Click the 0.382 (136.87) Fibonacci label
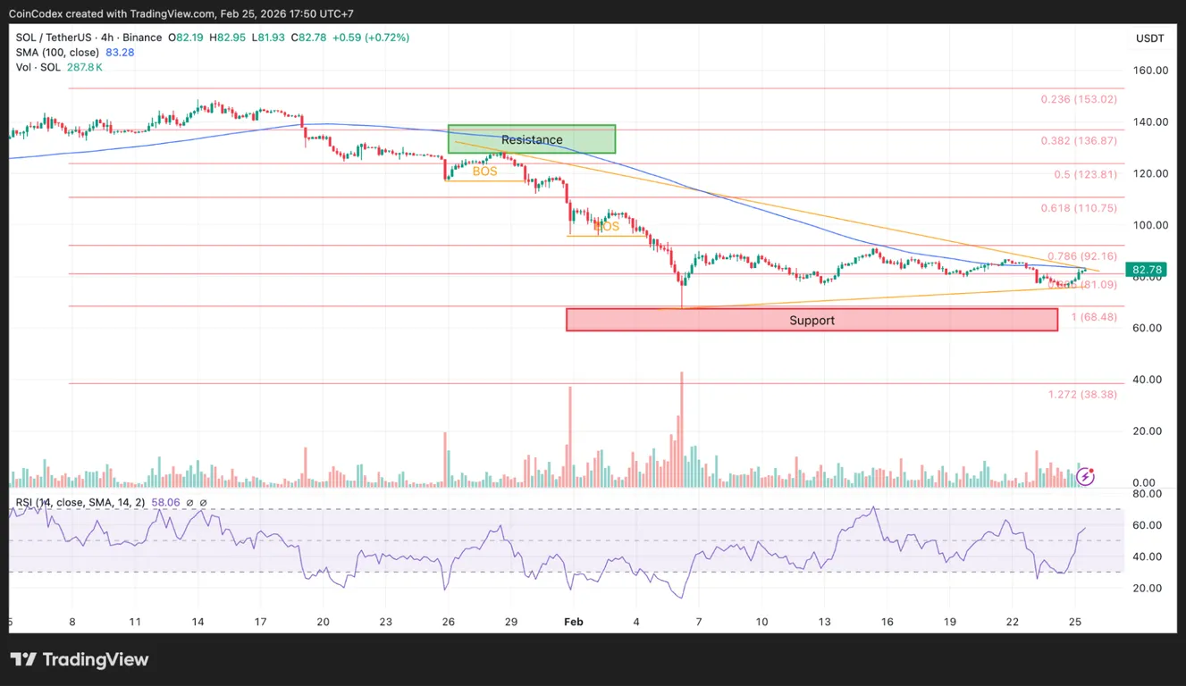Screen dimensions: 1186x686 click(1079, 141)
